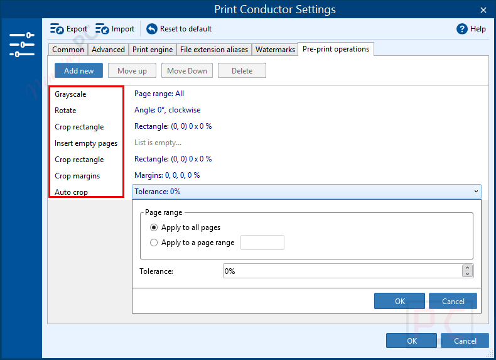This screenshot has height=360, width=496.
Task: Go to the Watermarks tab
Action: [275, 50]
